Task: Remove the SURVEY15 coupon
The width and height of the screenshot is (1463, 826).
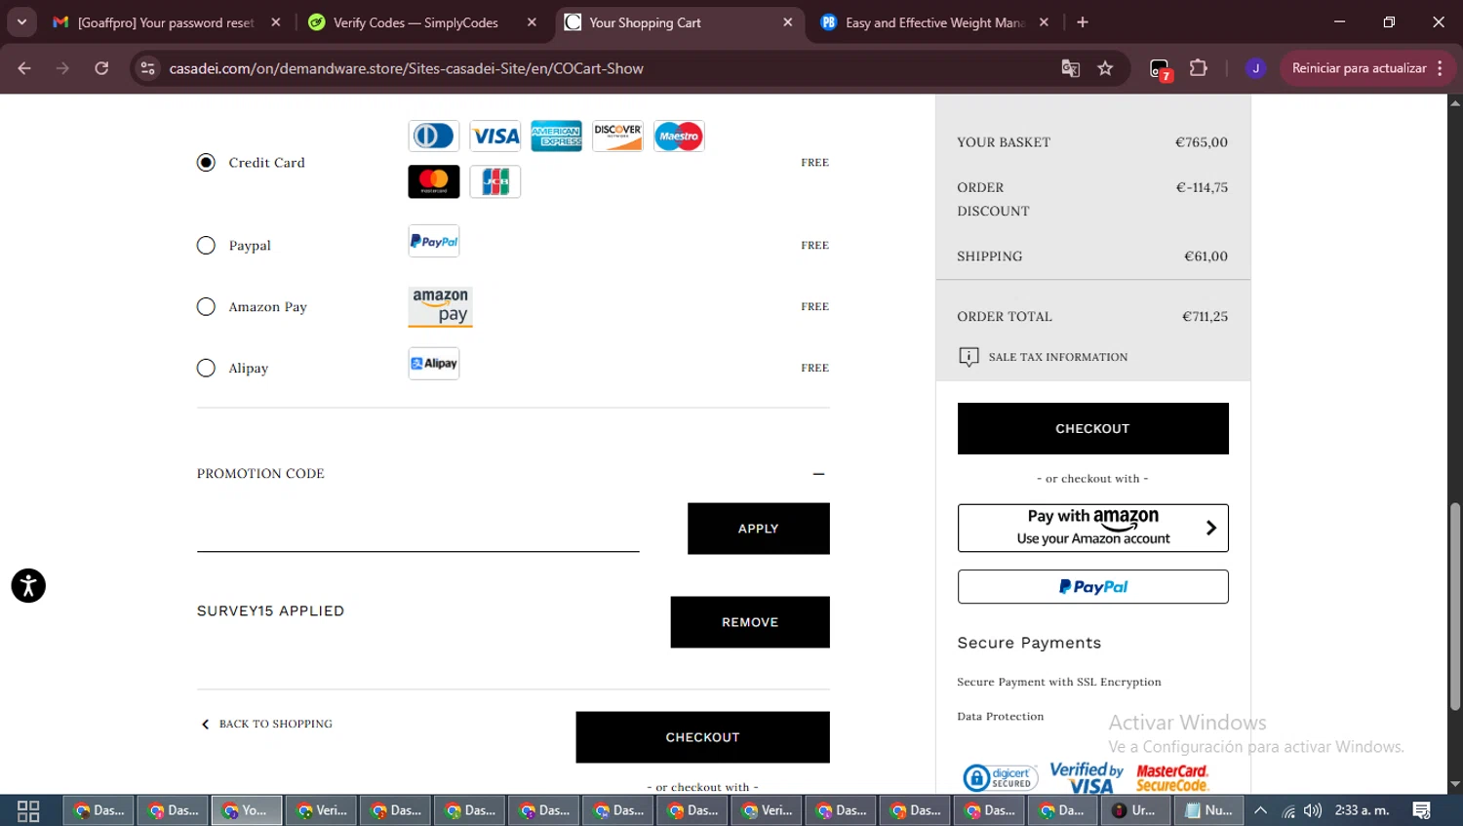Action: click(750, 622)
